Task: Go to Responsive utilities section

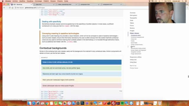Action: [x=136, y=57]
